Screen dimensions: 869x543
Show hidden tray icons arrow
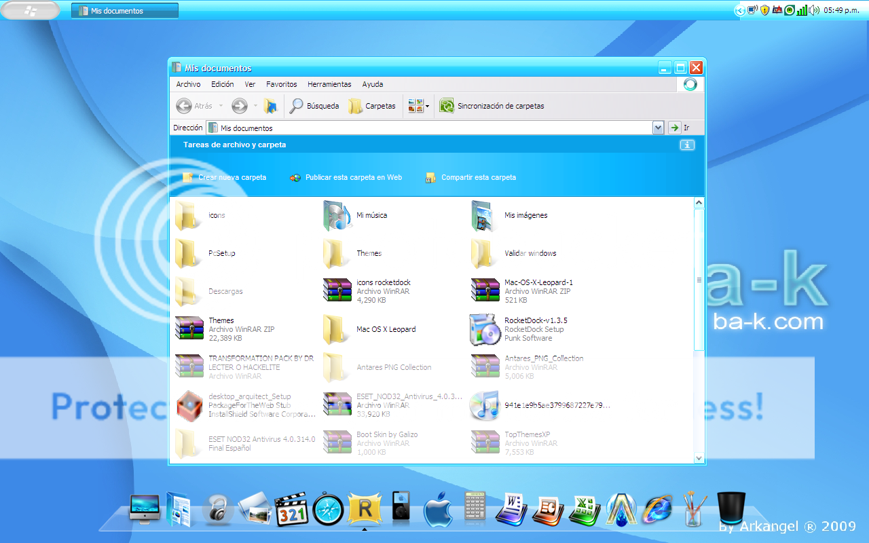pyautogui.click(x=739, y=10)
